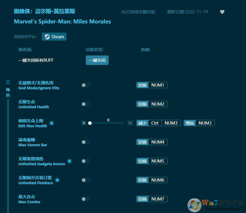The image size is (246, 213).
Task: Click the Unlimited Gadgets Ammo label
Action: coord(42,164)
